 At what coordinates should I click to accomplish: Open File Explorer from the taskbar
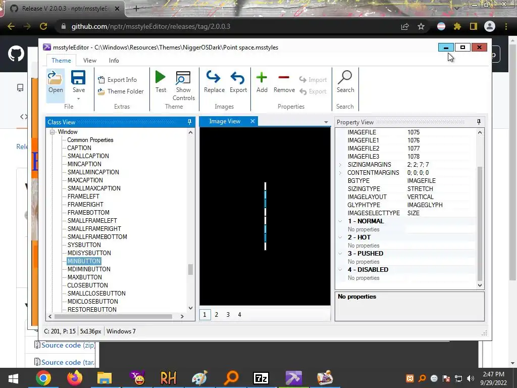tap(105, 378)
